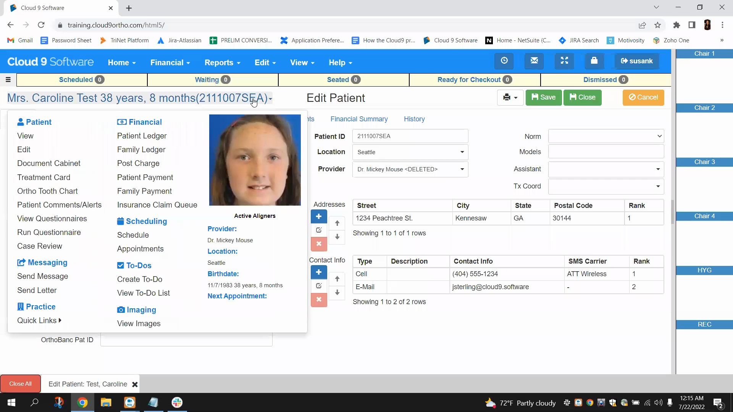This screenshot has width=733, height=412.
Task: Add a new address with the plus icon
Action: tap(319, 216)
